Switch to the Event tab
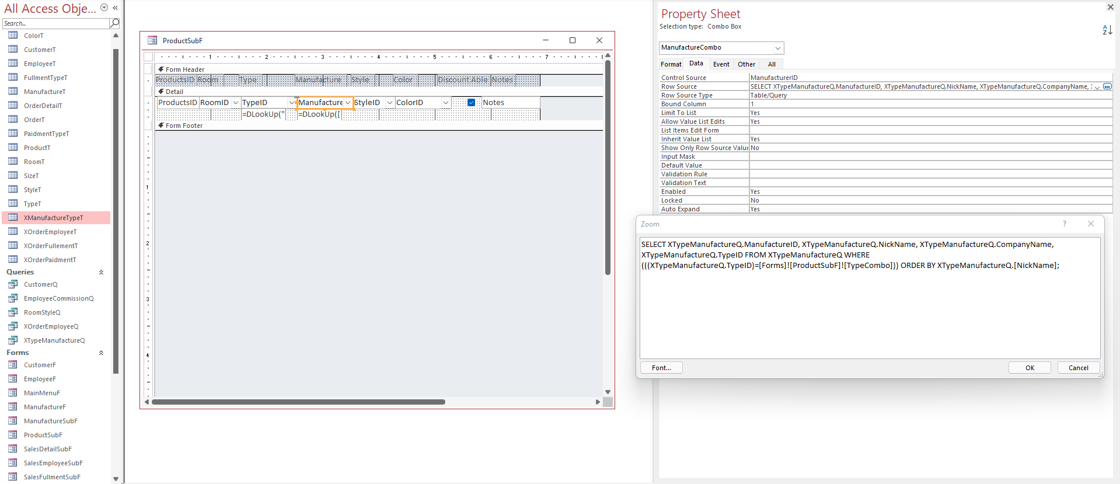The width and height of the screenshot is (1120, 484). point(721,64)
